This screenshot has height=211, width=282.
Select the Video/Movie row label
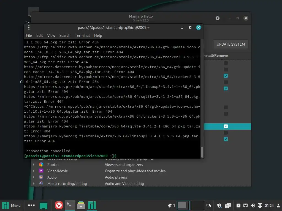(x=57, y=171)
